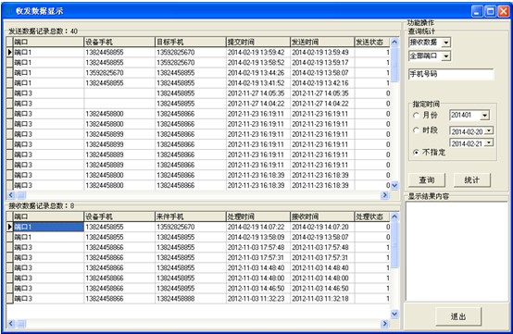Click cell "2014-02-19 13:59:49"
This screenshot has height=334, width=513.
pos(322,52)
